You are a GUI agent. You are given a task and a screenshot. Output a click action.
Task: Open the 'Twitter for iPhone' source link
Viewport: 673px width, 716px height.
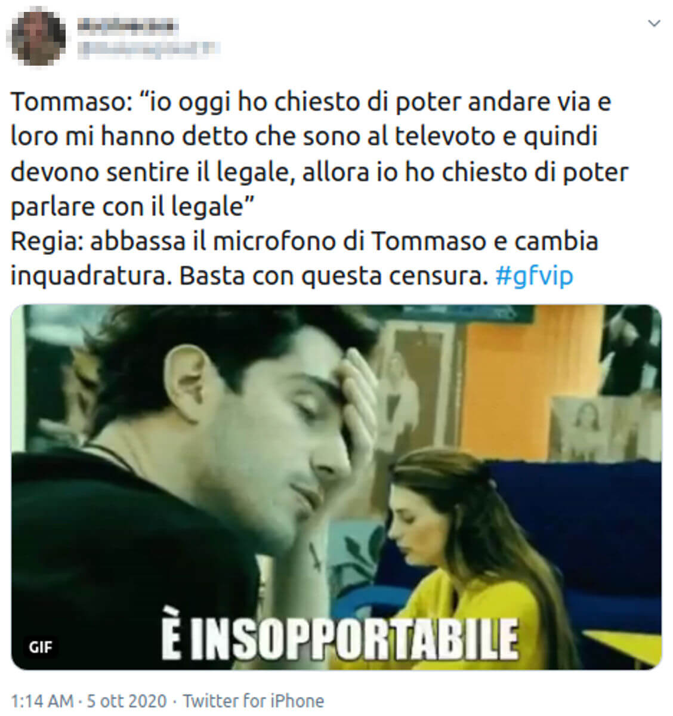point(254,700)
